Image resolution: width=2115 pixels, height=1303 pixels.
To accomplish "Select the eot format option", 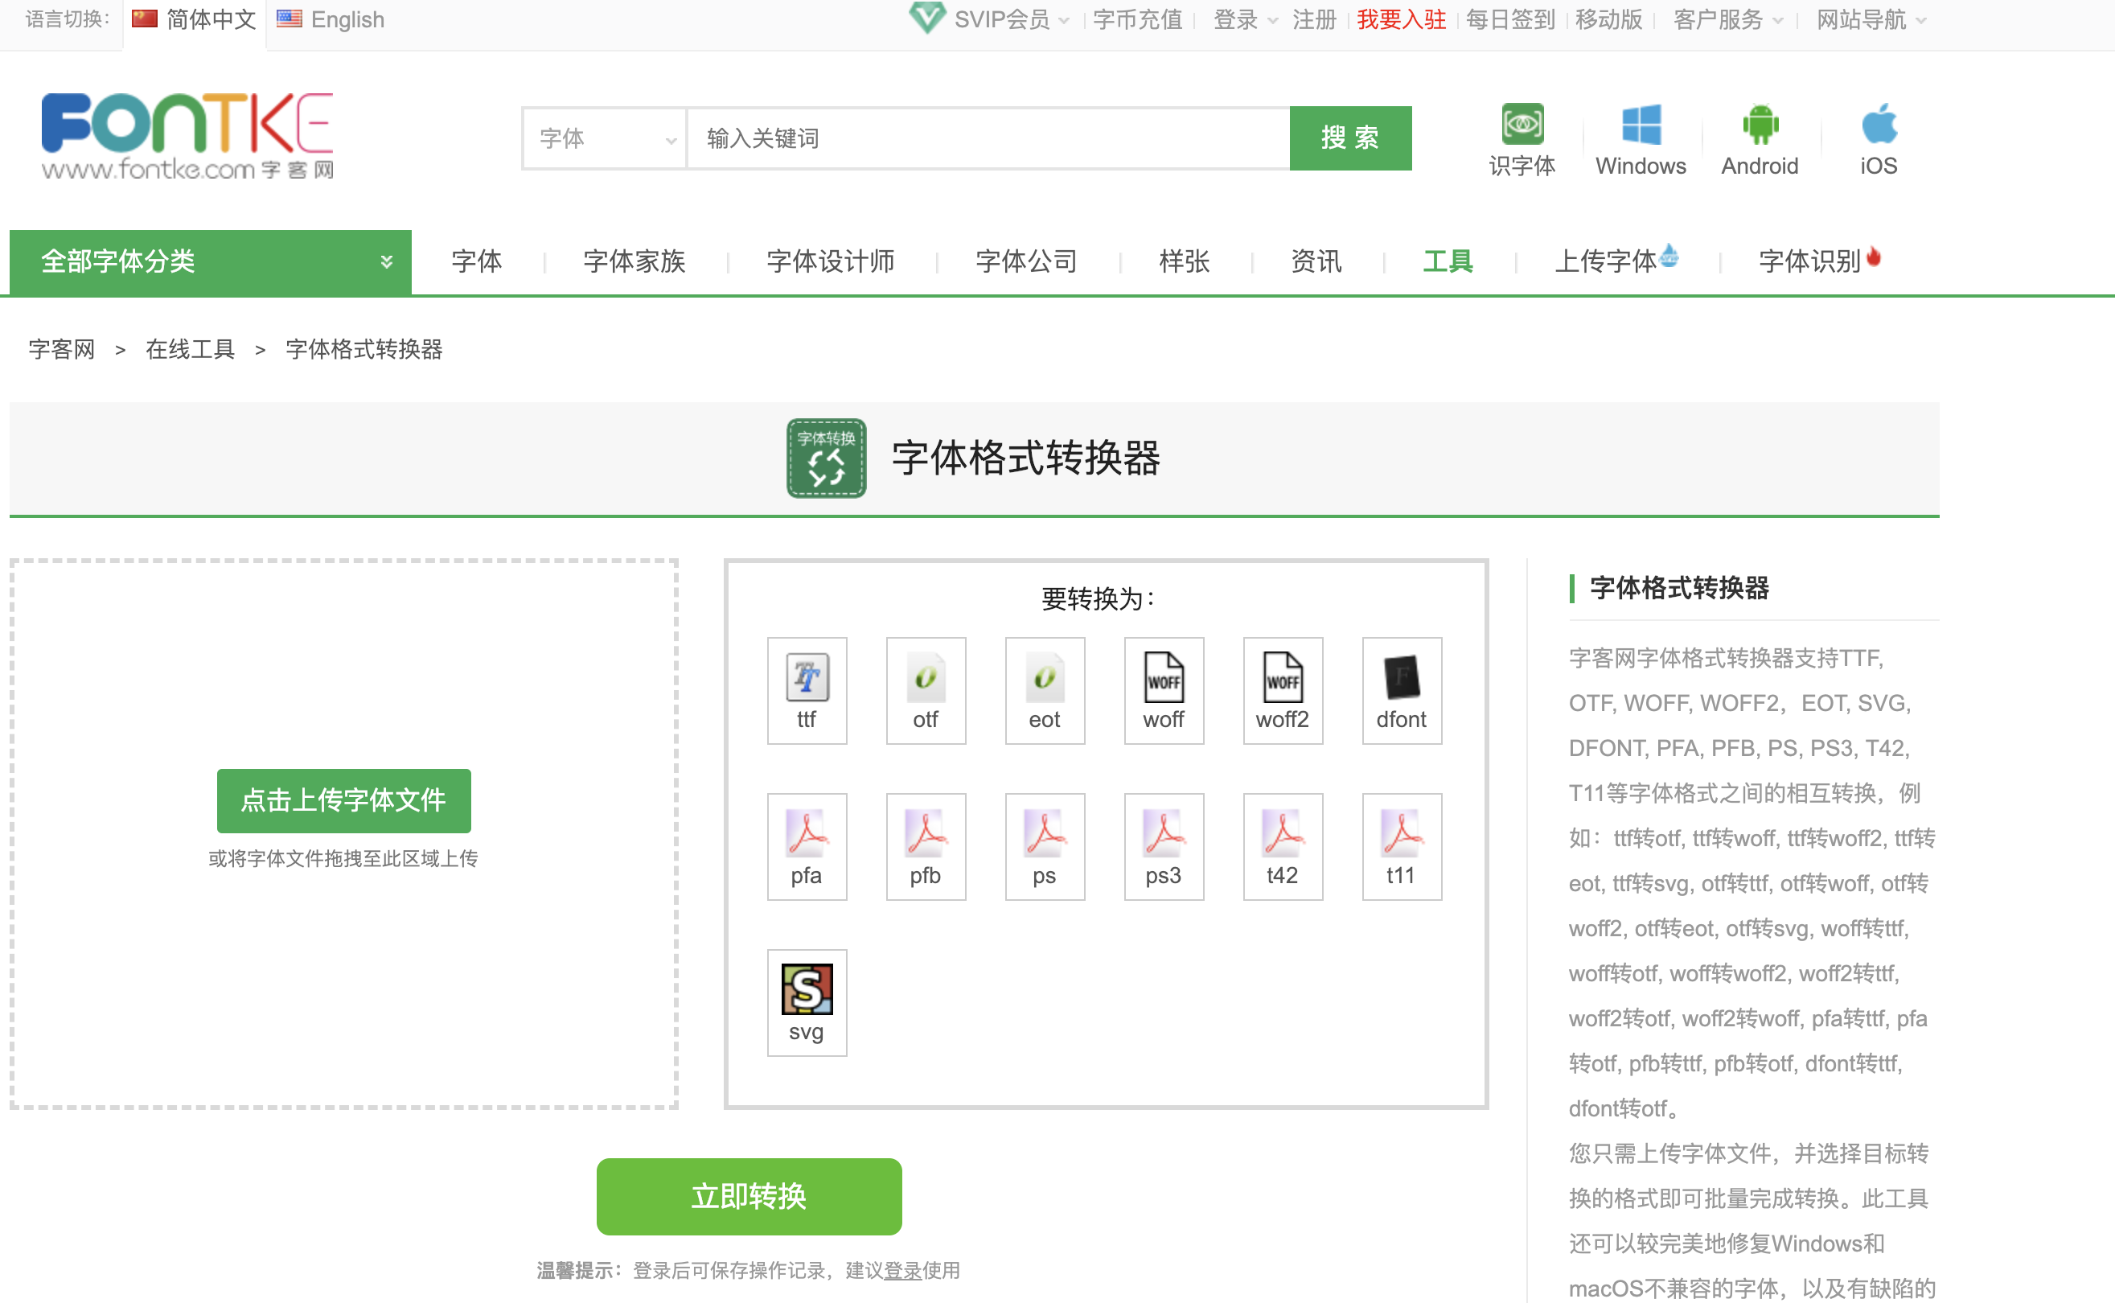I will (1044, 689).
